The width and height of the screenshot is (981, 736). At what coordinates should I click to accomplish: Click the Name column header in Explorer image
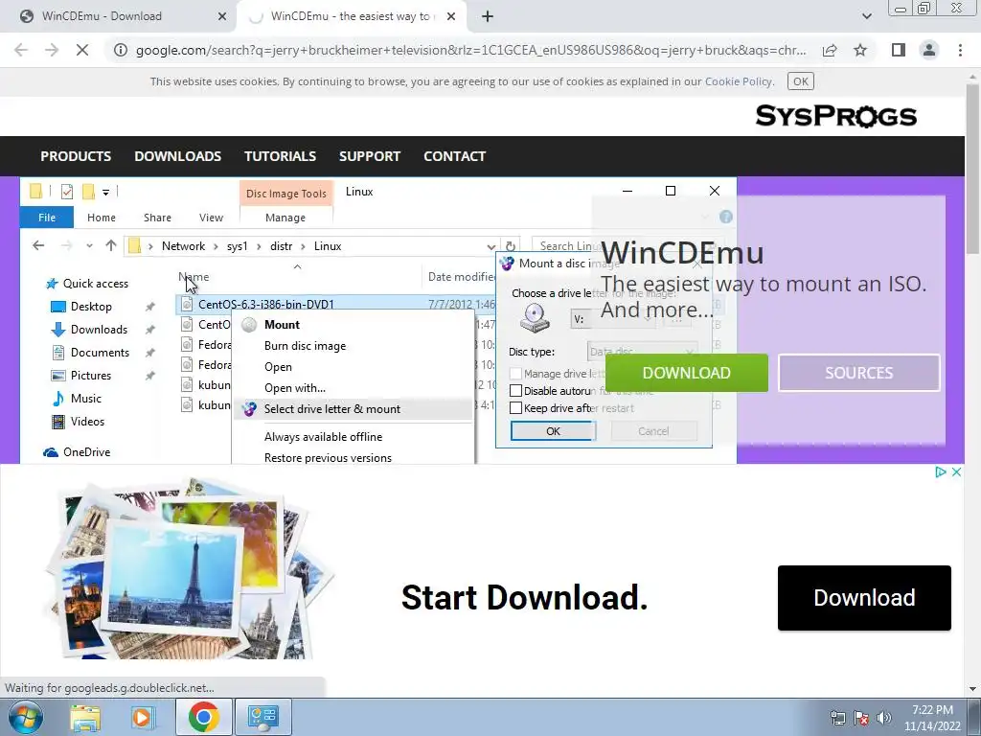pyautogui.click(x=194, y=277)
